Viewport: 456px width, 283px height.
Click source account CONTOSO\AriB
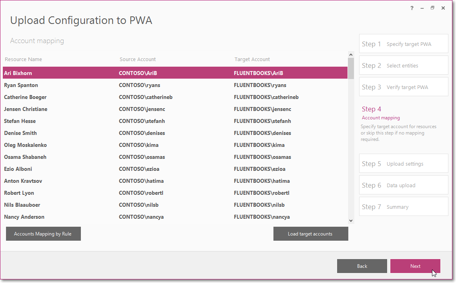[138, 73]
